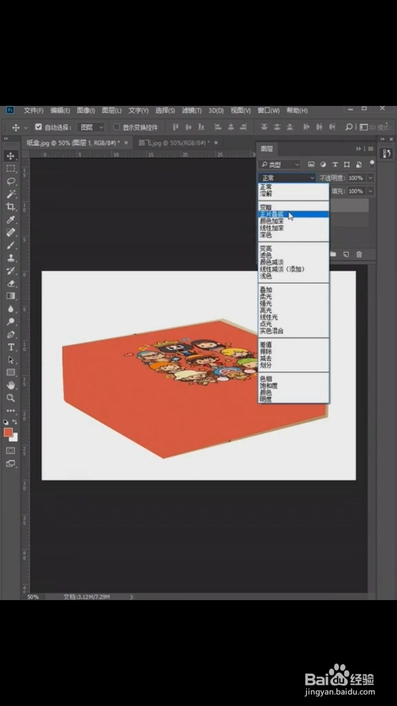397x706 pixels.
Task: Select the Pen tool
Action: tap(10, 334)
